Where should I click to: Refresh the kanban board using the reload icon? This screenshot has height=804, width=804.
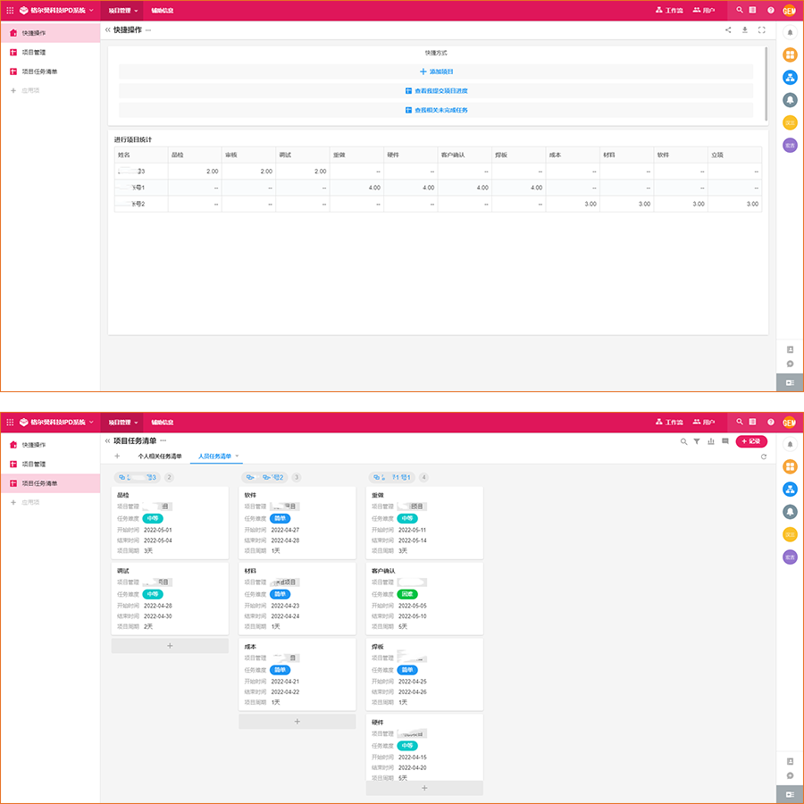[763, 456]
